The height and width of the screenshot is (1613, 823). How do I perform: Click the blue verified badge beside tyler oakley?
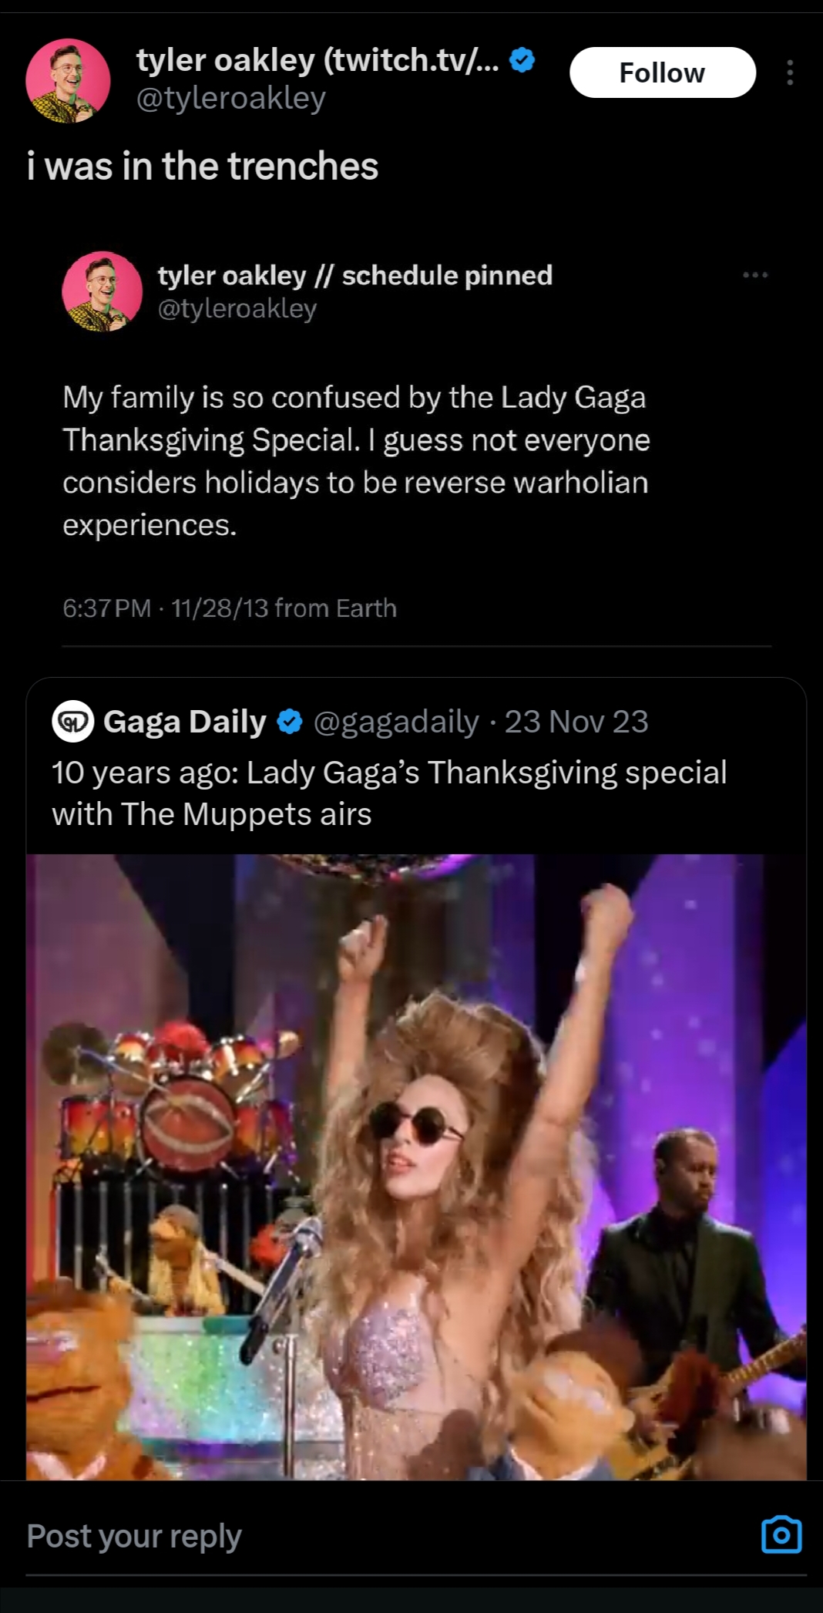coord(522,60)
